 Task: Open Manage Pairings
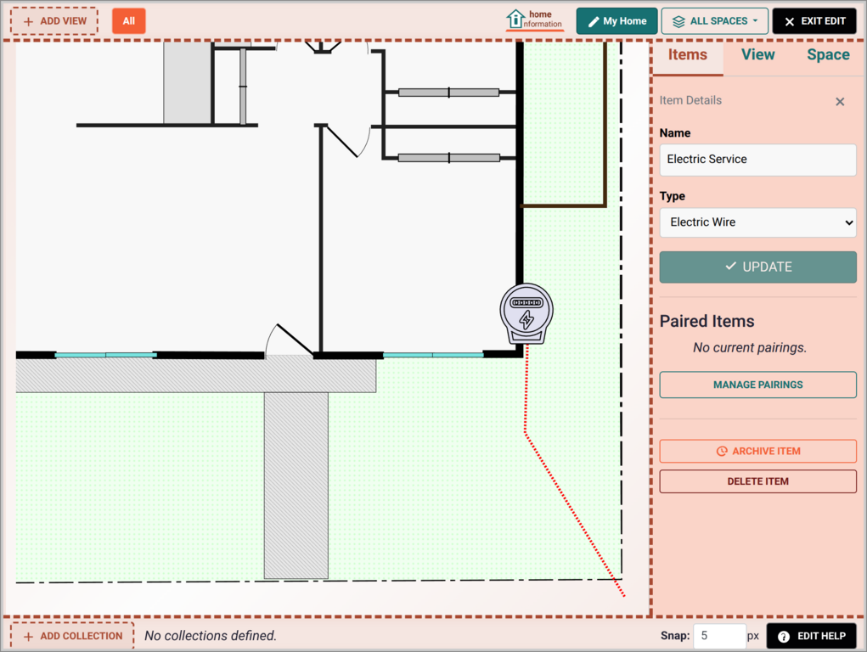pyautogui.click(x=757, y=385)
